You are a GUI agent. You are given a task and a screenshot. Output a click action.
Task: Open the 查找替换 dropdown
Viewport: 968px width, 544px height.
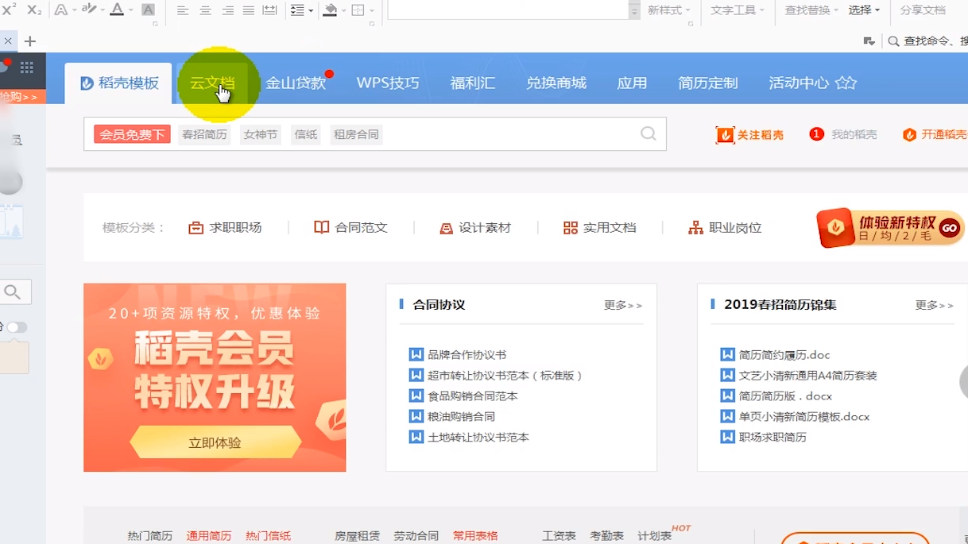click(x=811, y=10)
